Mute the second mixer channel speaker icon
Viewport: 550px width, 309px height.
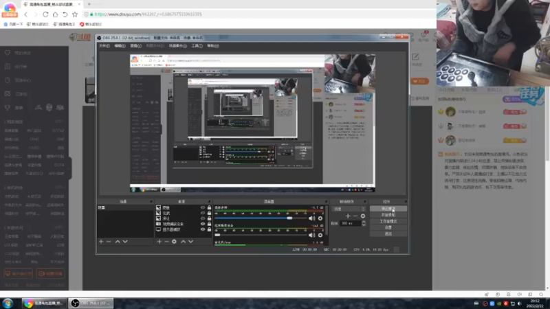(x=311, y=235)
